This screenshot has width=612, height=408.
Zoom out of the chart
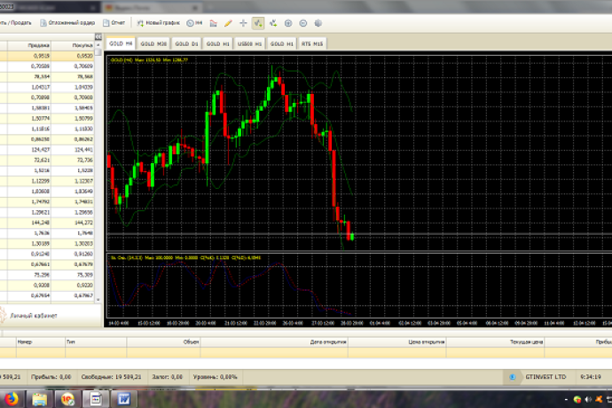[x=302, y=23]
